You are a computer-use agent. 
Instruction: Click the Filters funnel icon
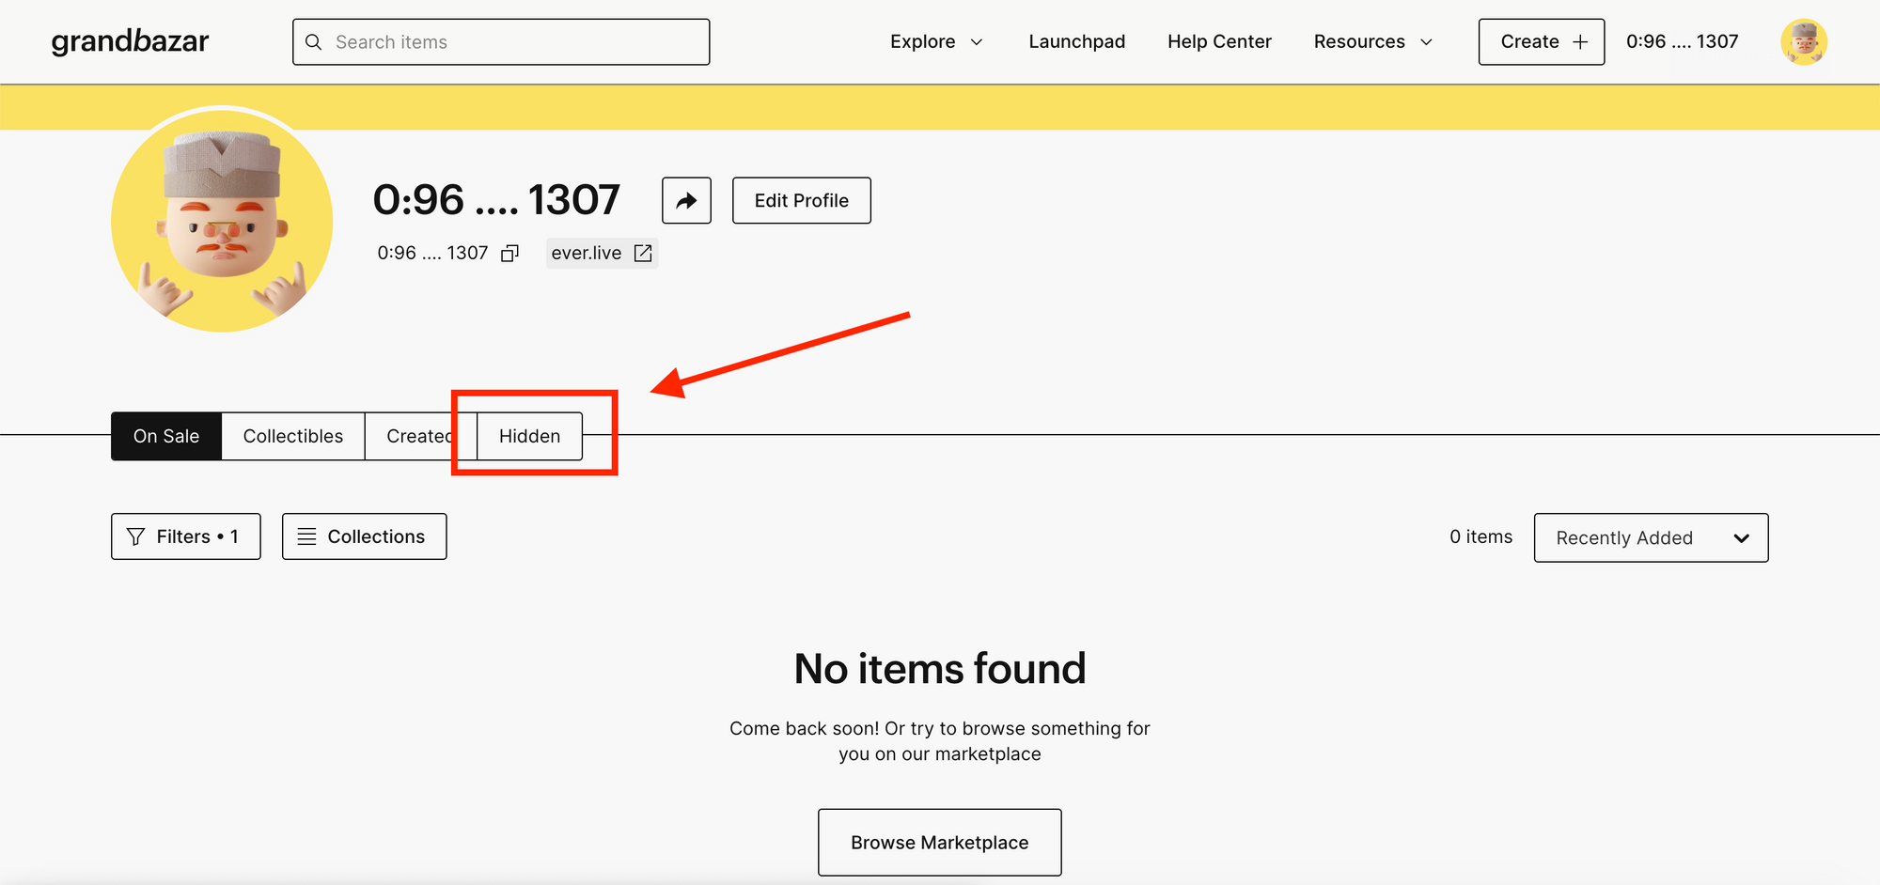coord(135,536)
